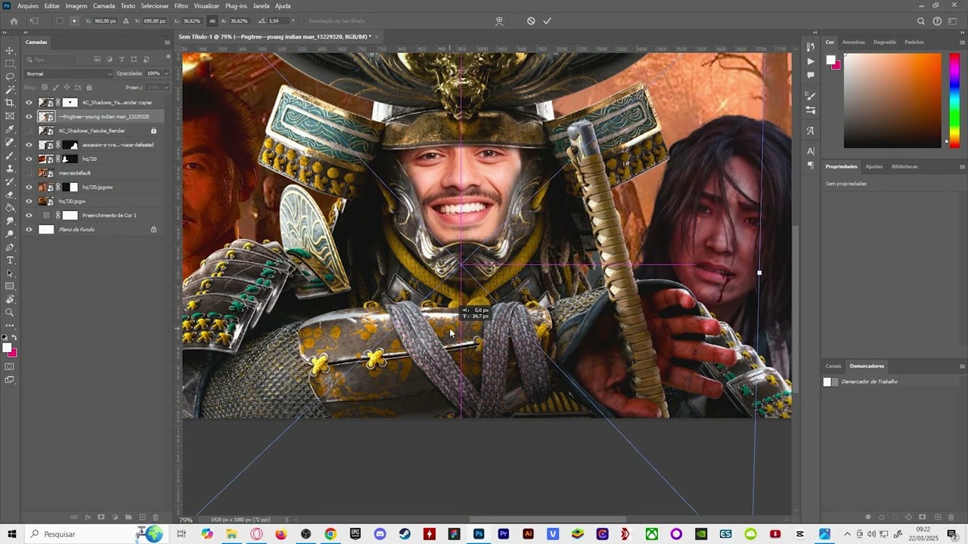The width and height of the screenshot is (968, 544).
Task: Open the History panel icon
Action: click(x=810, y=48)
